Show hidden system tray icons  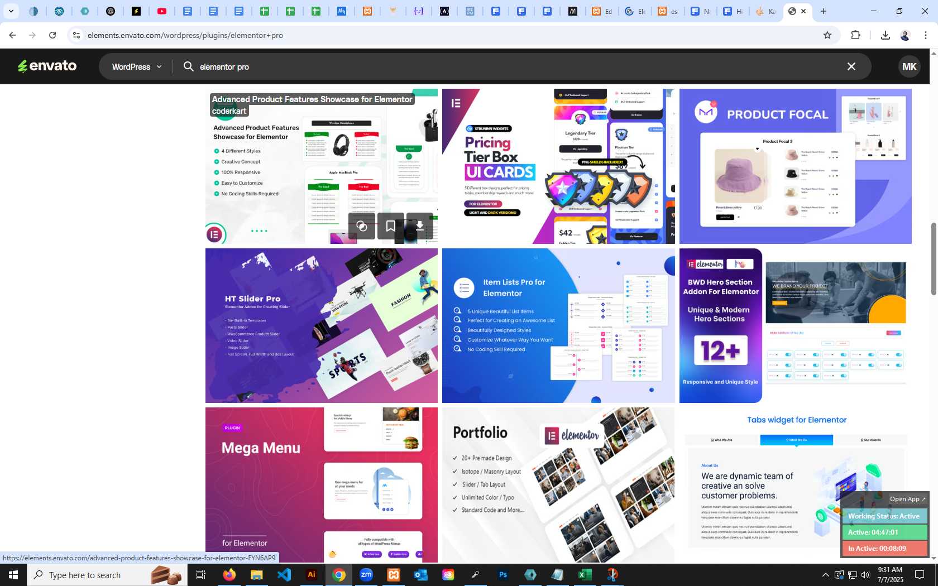click(x=825, y=575)
